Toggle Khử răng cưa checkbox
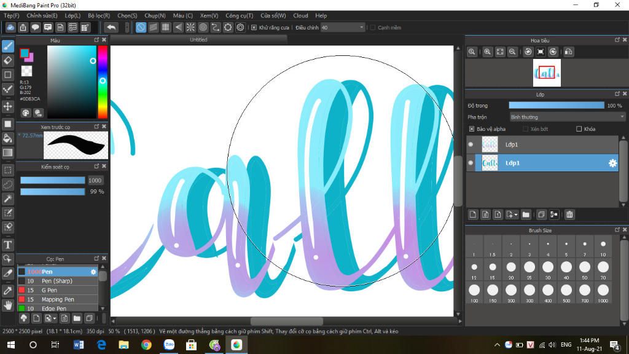Viewport: 629px width, 354px height. [x=254, y=27]
